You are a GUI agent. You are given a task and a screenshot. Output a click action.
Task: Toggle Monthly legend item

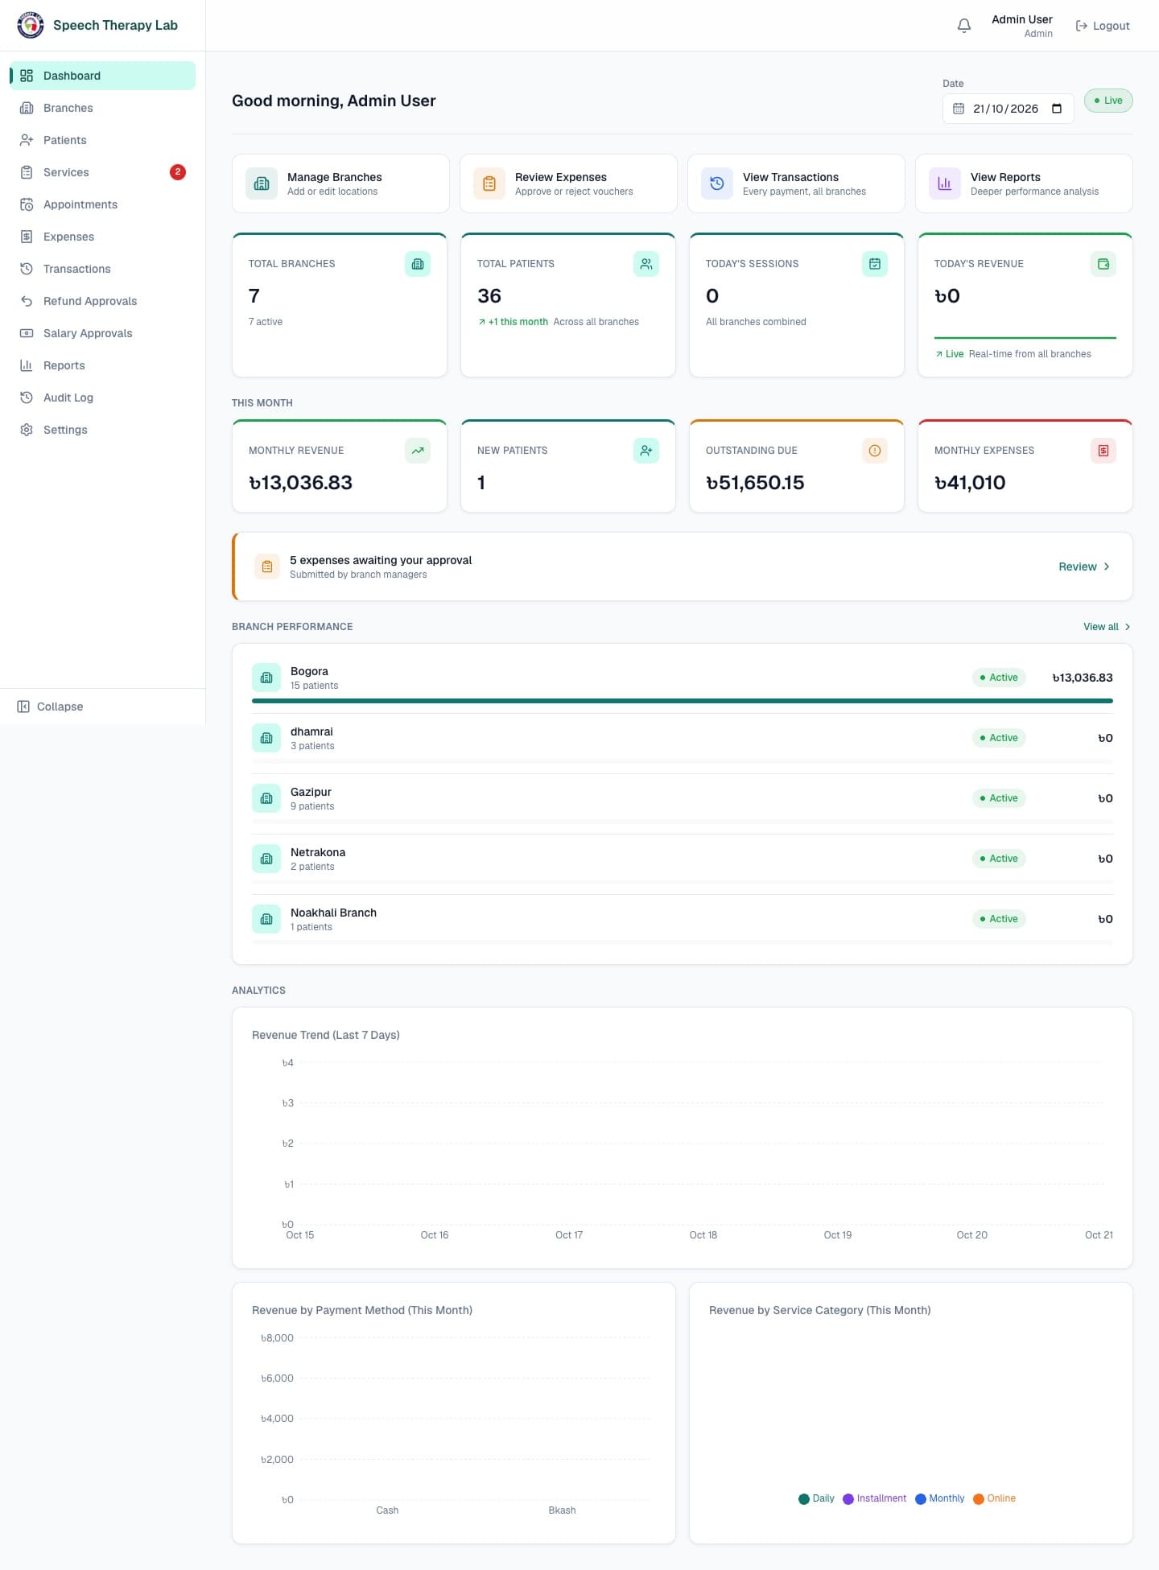point(939,1498)
